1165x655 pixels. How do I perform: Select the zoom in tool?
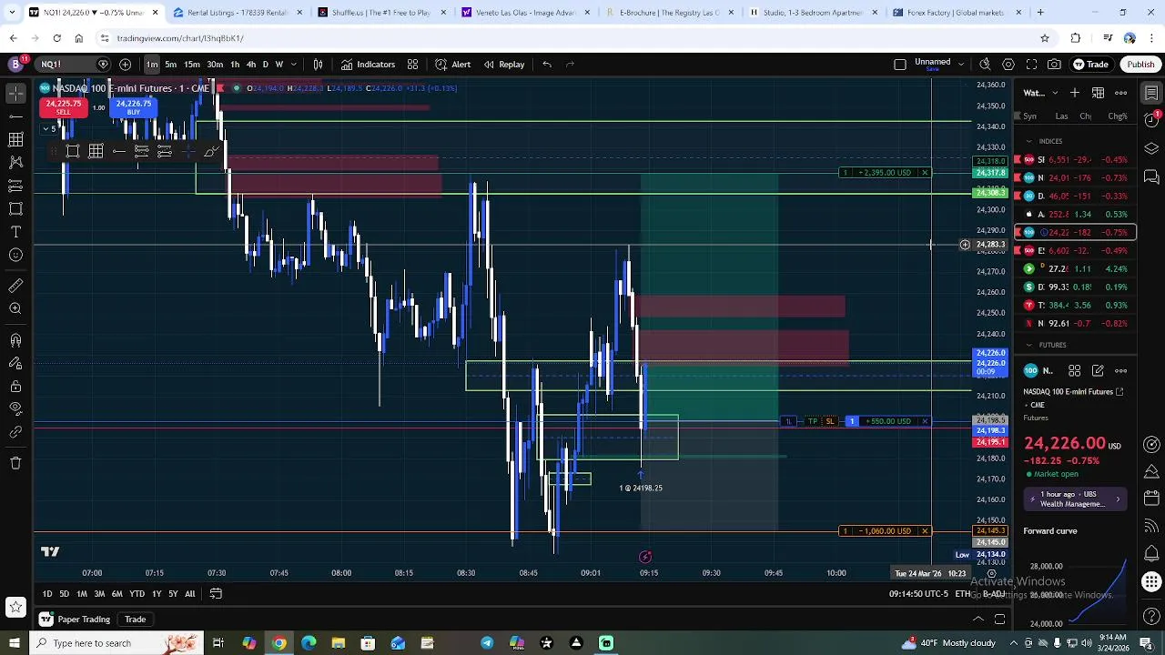pyautogui.click(x=15, y=309)
